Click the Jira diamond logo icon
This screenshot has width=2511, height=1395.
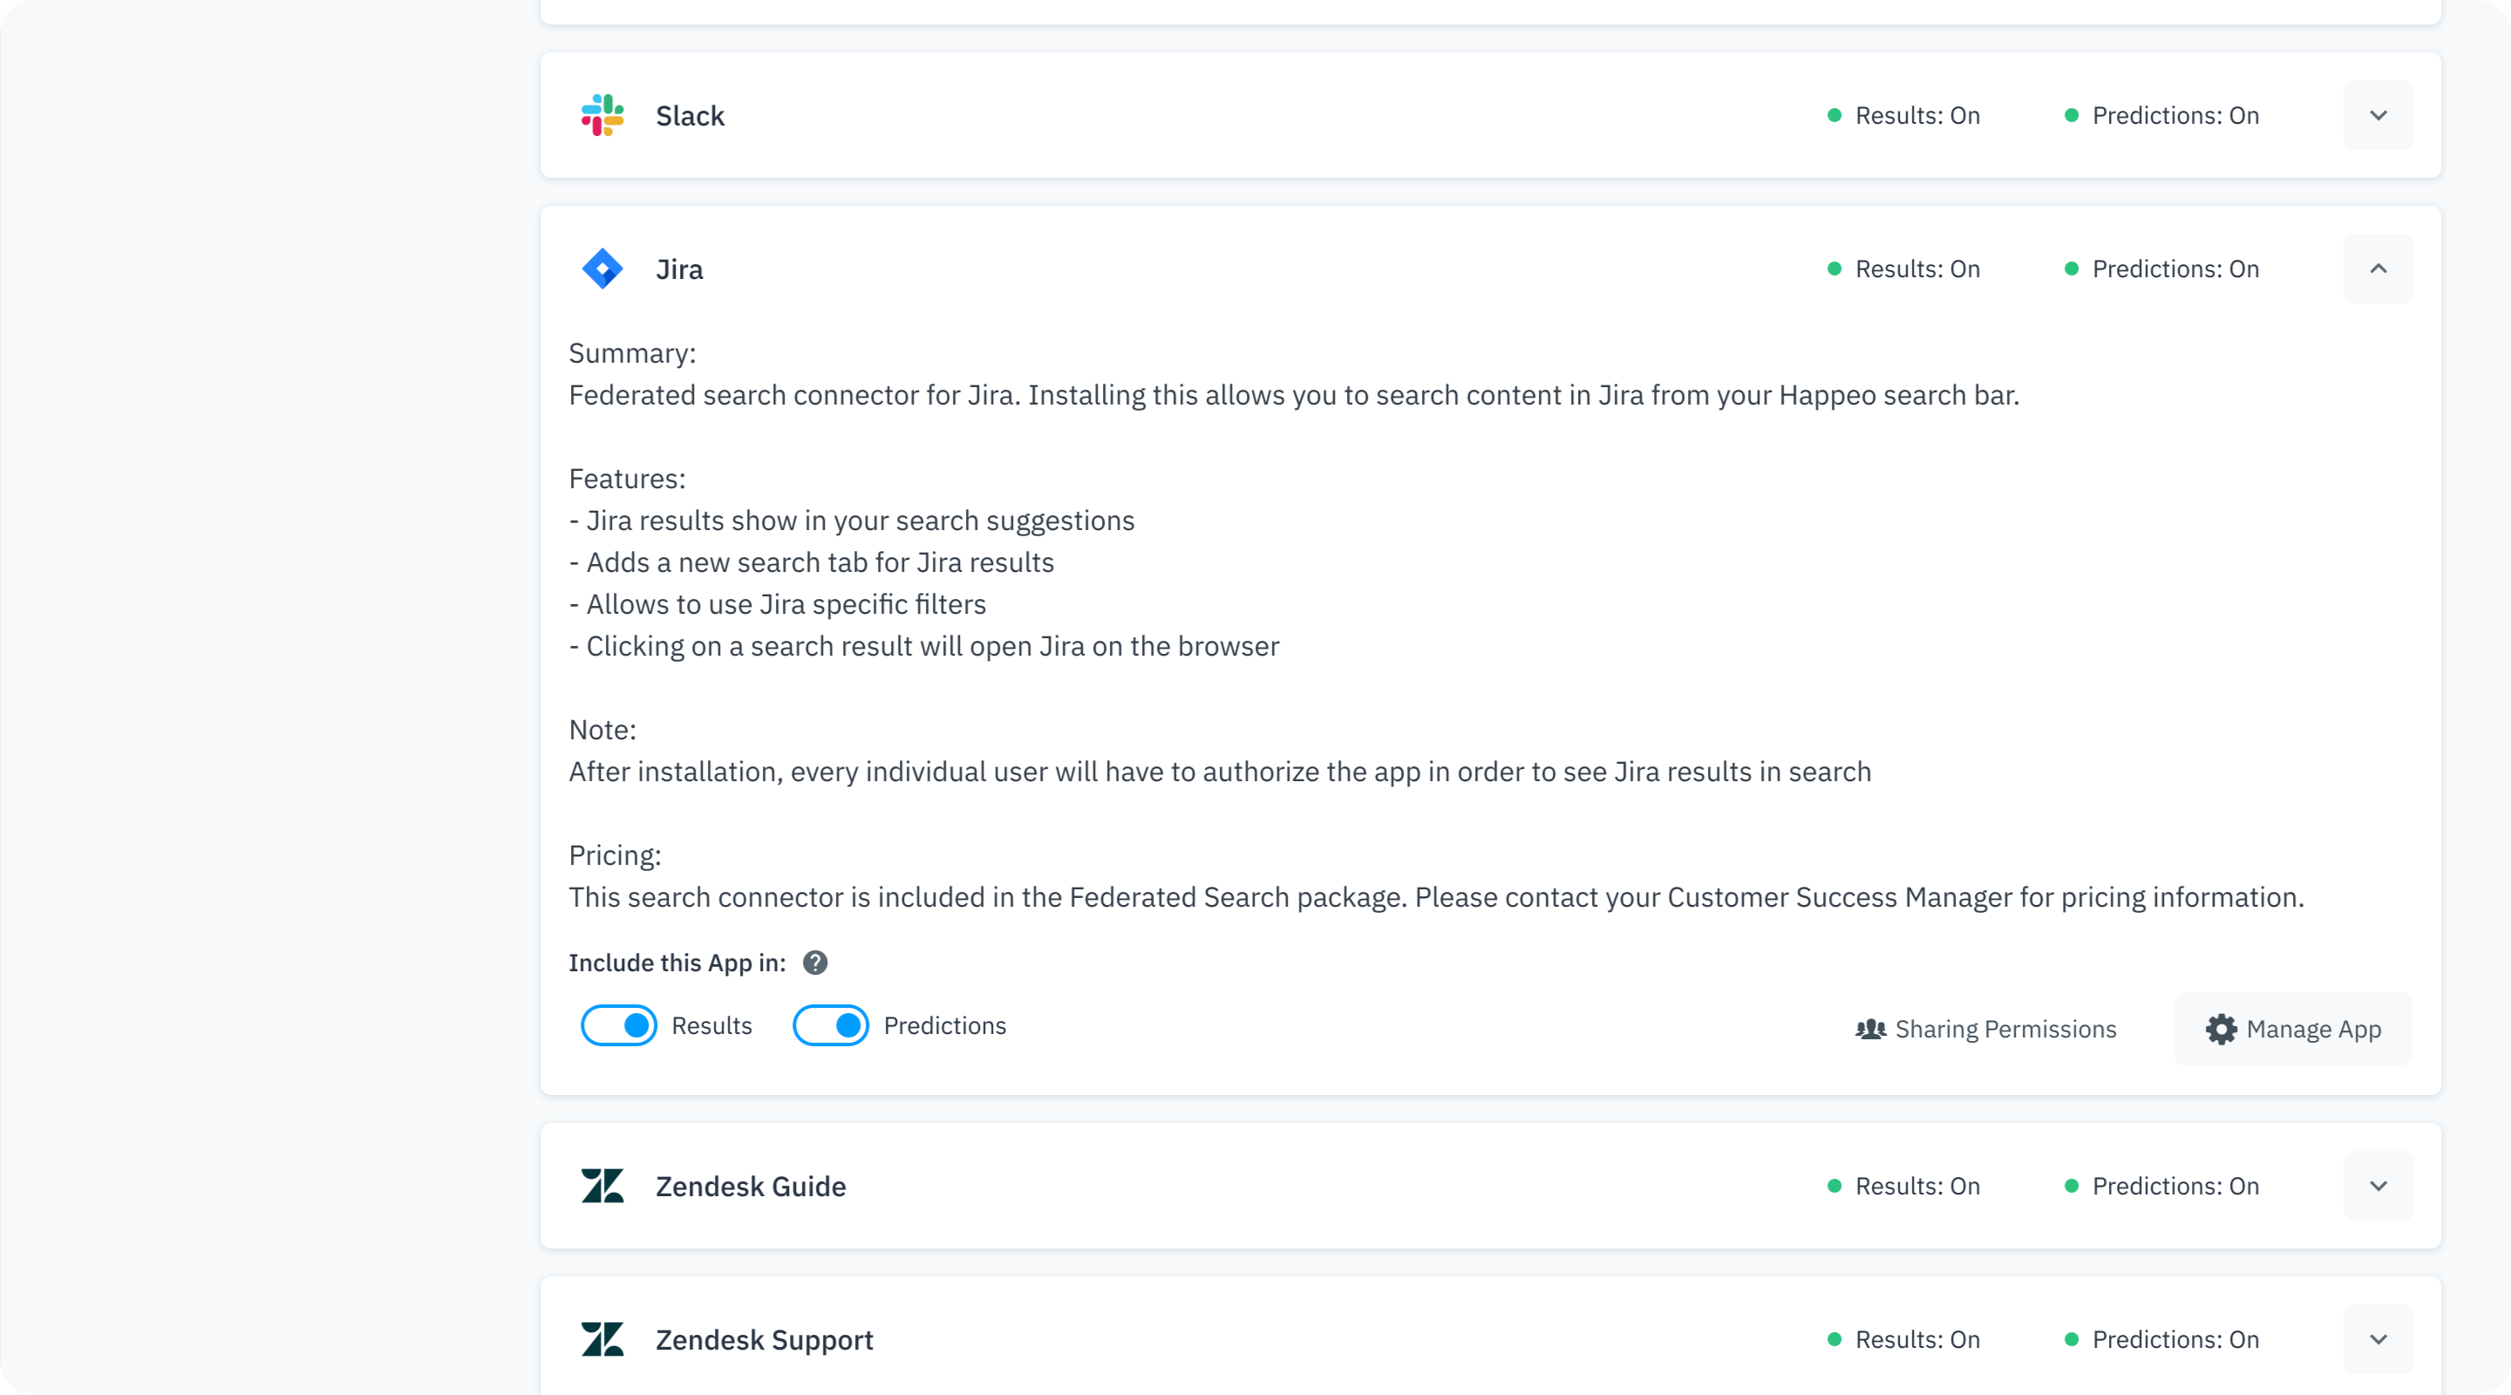pos(602,268)
